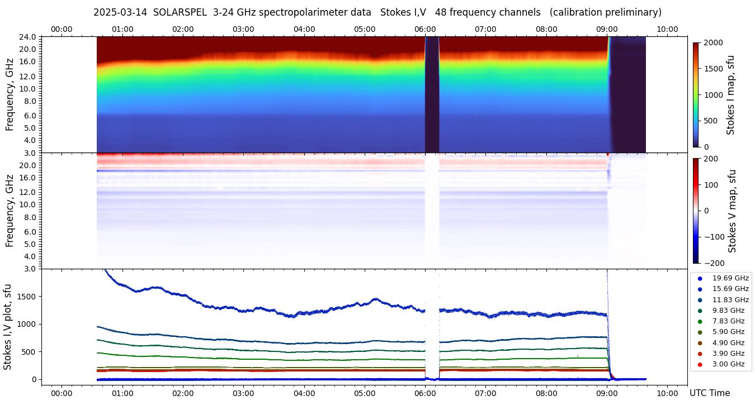Click the dark data gap in Stokes I spectrogram
This screenshot has width=755, height=405.
pos(432,95)
